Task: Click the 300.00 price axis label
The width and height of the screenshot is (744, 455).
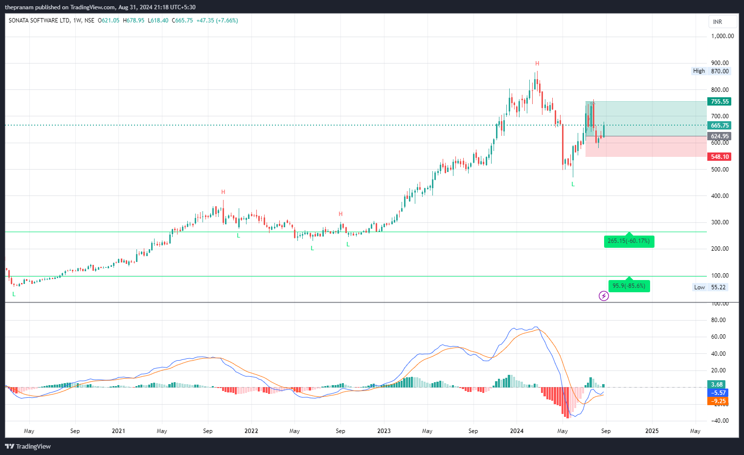Action: click(720, 222)
